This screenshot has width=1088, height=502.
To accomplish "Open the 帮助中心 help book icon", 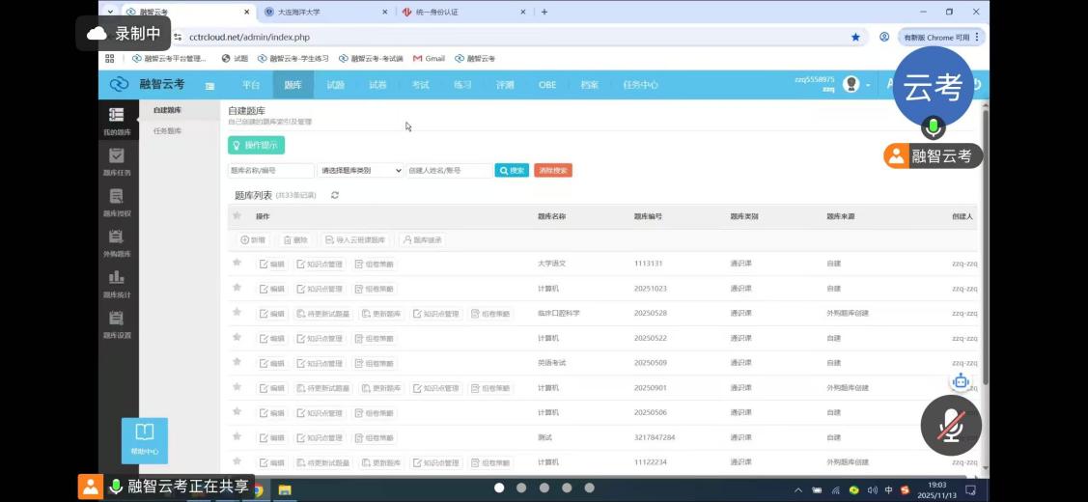I will 144,438.
